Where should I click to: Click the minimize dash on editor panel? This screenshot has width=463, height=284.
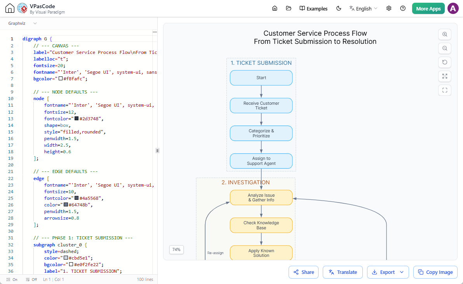tap(155, 32)
